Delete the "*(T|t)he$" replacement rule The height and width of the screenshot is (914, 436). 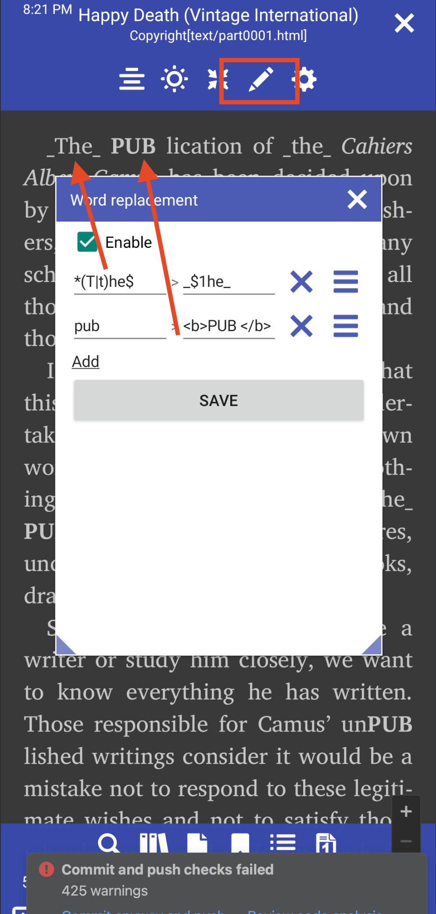[301, 282]
